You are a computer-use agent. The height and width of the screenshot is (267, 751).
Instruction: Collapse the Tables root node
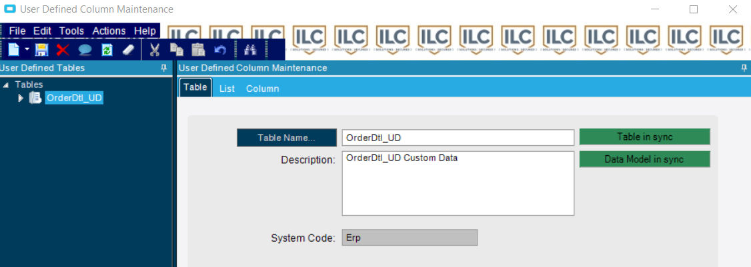[x=7, y=85]
